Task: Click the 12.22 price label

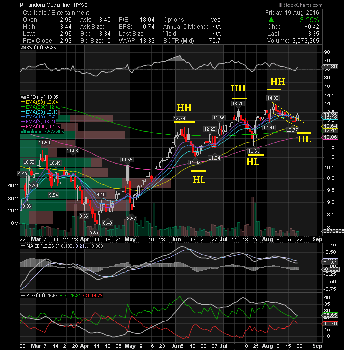Action: 210,129
